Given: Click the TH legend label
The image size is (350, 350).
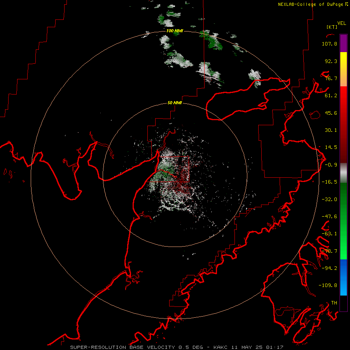Looking at the screenshot, I should tap(334, 303).
